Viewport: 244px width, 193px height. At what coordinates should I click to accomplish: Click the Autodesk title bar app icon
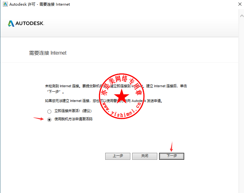coord(5,4)
